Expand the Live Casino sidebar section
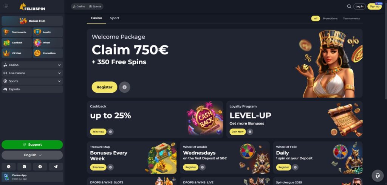Viewport: 387px width, 185px height. coord(32,73)
